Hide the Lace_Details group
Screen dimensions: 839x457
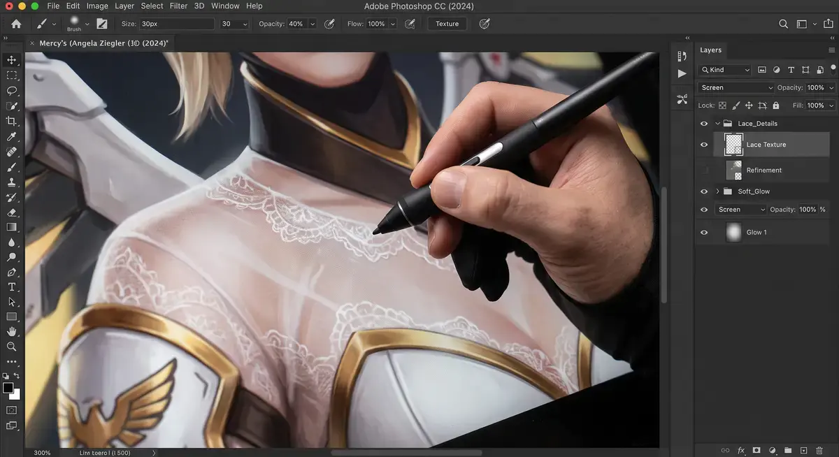704,124
